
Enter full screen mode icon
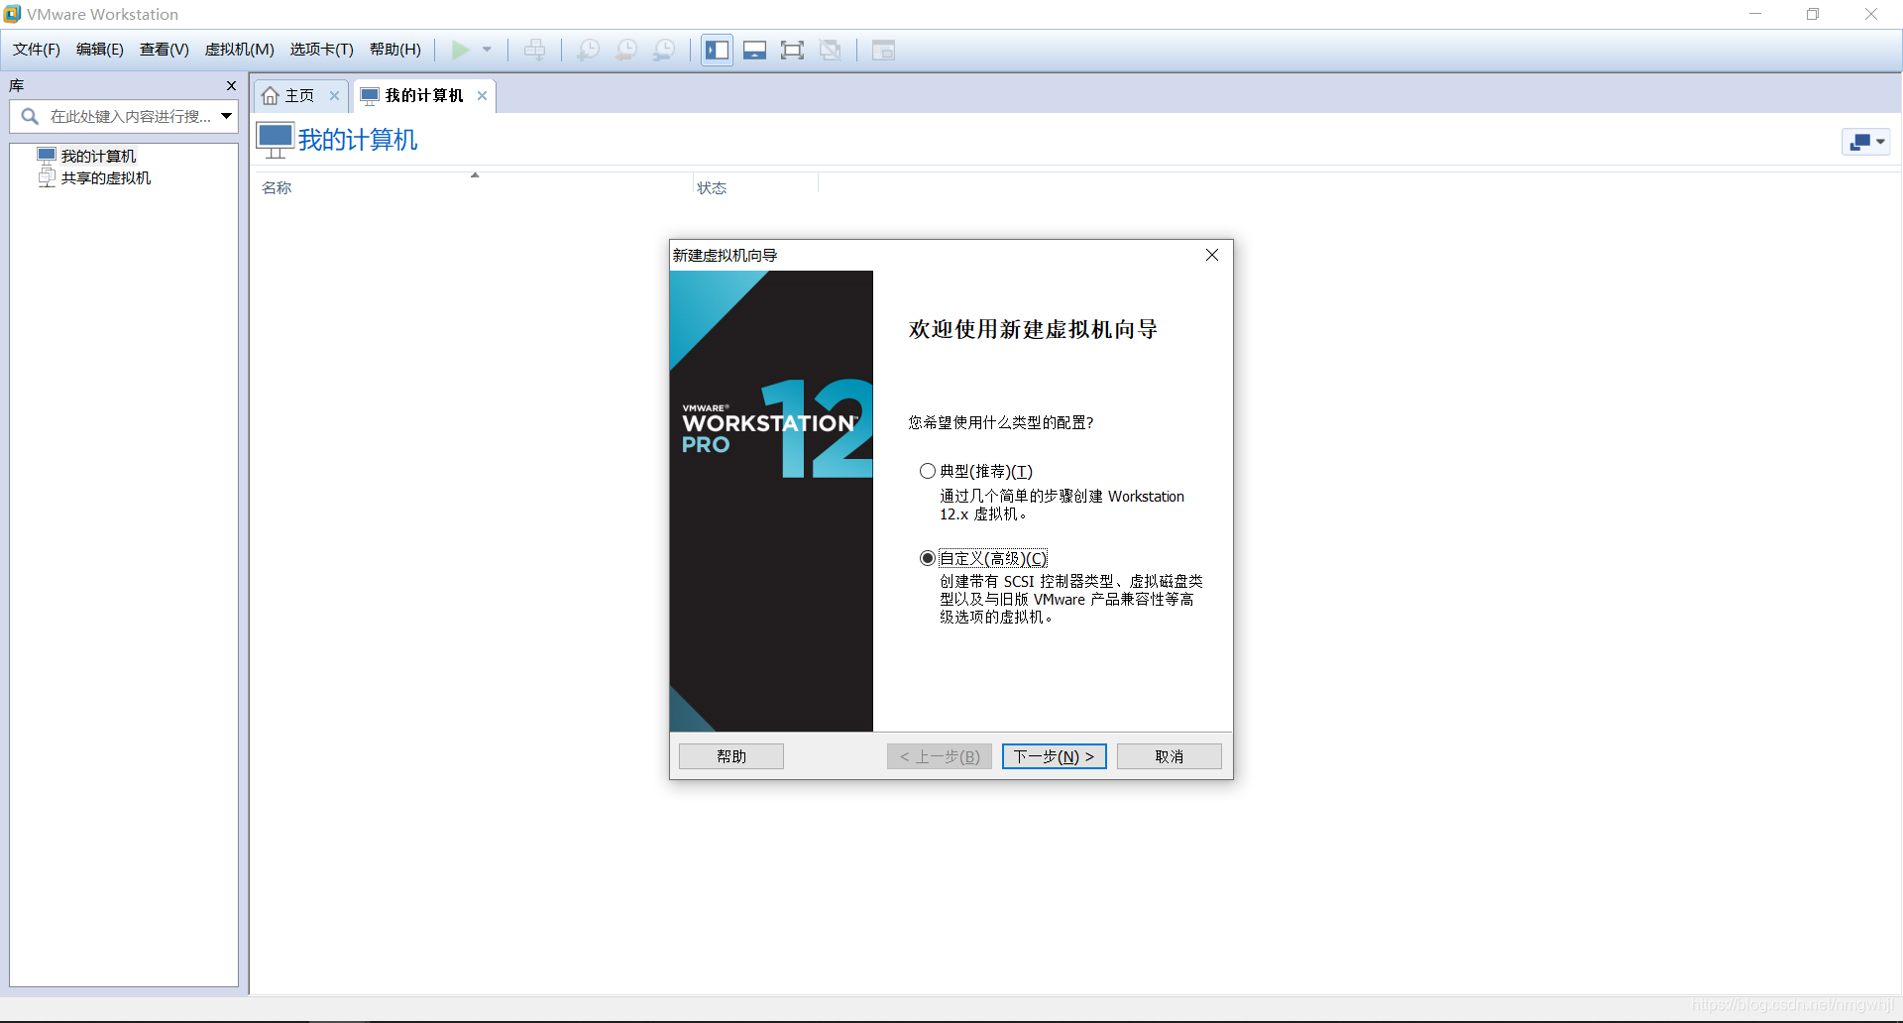coord(792,50)
